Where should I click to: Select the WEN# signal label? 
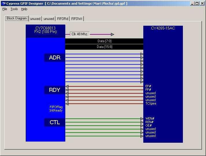[150, 118]
